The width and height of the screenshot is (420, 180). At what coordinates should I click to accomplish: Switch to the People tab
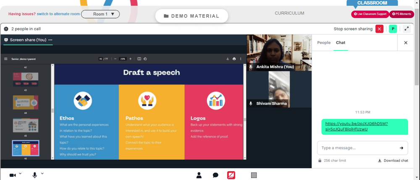(324, 43)
